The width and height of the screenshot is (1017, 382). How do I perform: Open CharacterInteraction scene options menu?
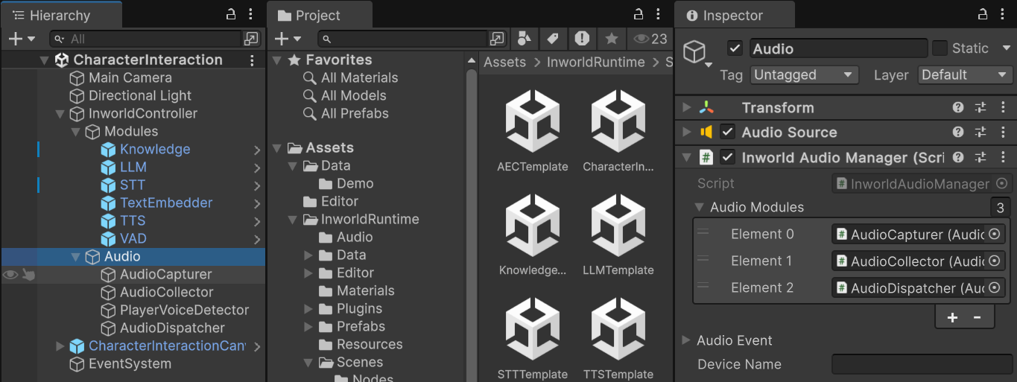click(253, 60)
